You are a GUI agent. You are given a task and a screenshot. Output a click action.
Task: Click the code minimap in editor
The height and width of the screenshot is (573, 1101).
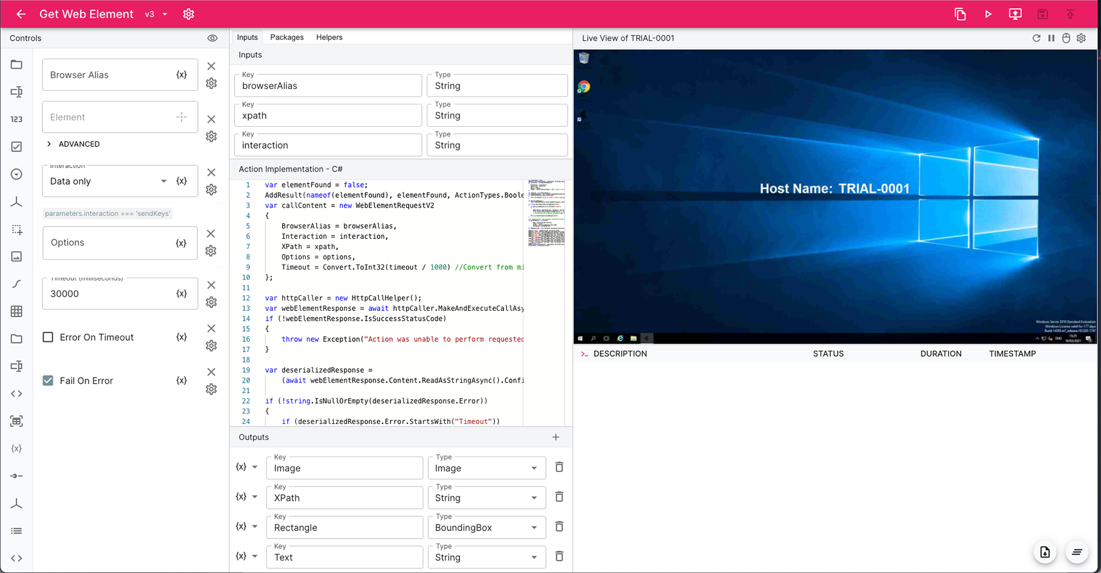[546, 212]
